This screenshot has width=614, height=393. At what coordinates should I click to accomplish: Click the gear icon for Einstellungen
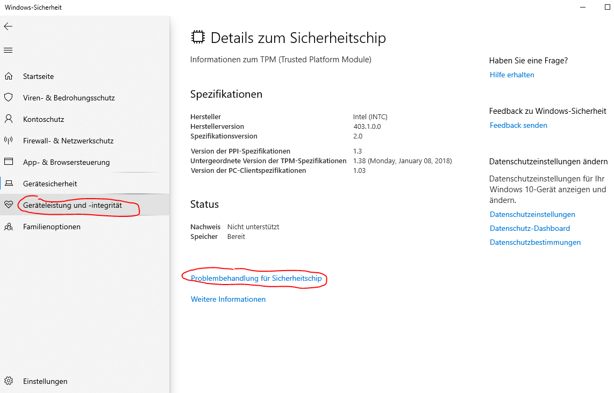pyautogui.click(x=8, y=381)
